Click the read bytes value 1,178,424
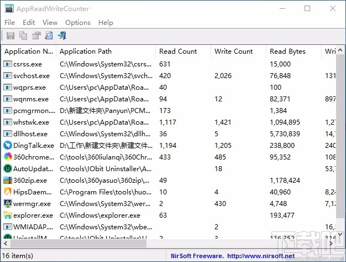 point(285,180)
